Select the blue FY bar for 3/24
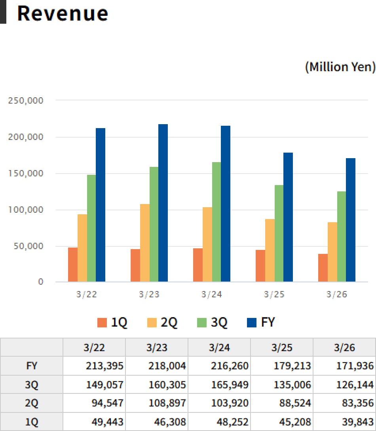Screen dimensions: 376x431 pos(226,204)
